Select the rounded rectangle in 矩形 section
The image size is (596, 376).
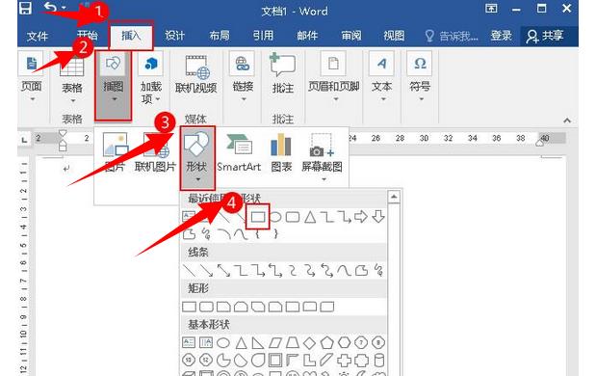[x=206, y=307]
